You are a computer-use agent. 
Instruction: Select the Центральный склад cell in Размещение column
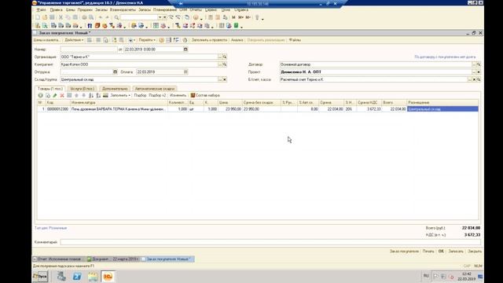pyautogui.click(x=442, y=109)
